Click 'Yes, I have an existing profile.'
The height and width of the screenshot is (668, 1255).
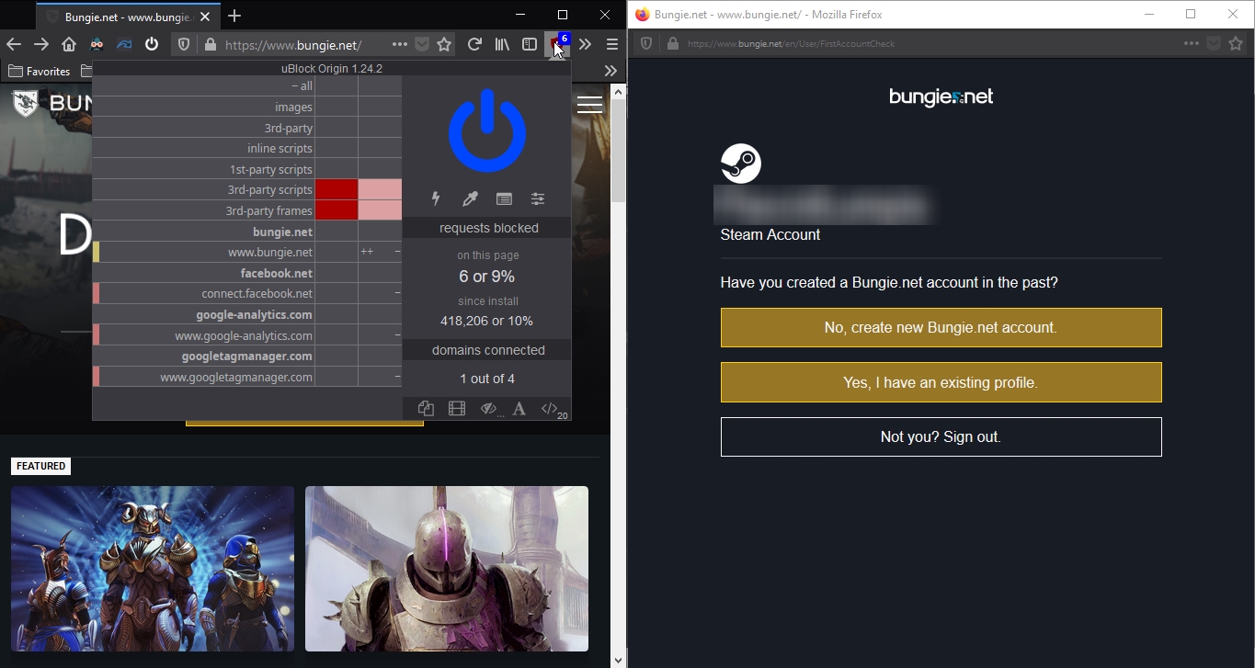point(941,382)
